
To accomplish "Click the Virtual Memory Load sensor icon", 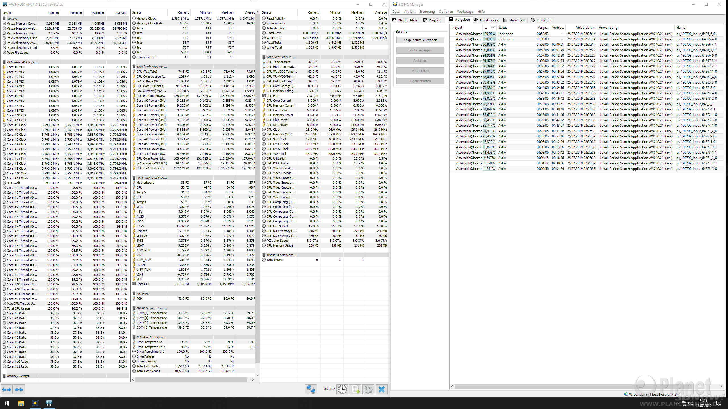I will [4, 33].
